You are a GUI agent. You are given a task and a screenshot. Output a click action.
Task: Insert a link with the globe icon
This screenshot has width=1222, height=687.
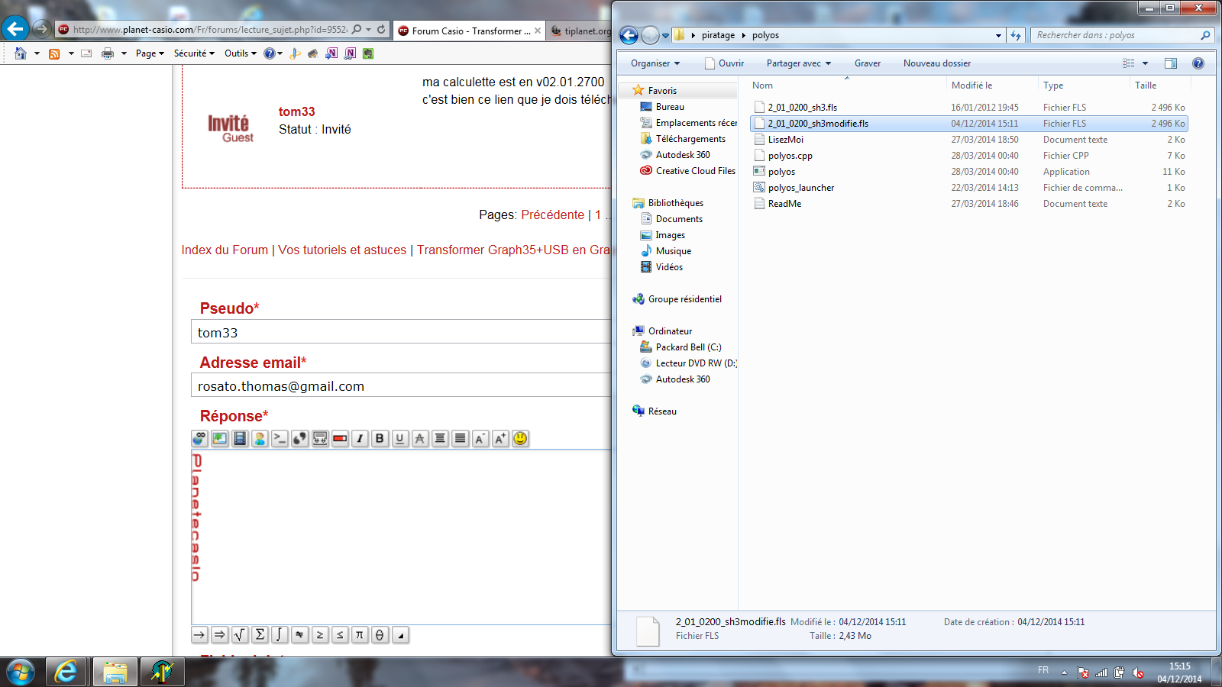(199, 438)
